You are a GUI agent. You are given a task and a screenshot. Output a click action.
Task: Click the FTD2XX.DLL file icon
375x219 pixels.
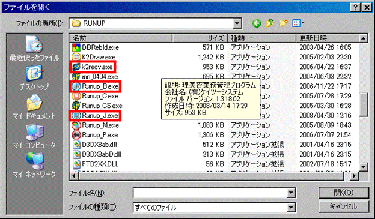point(76,164)
